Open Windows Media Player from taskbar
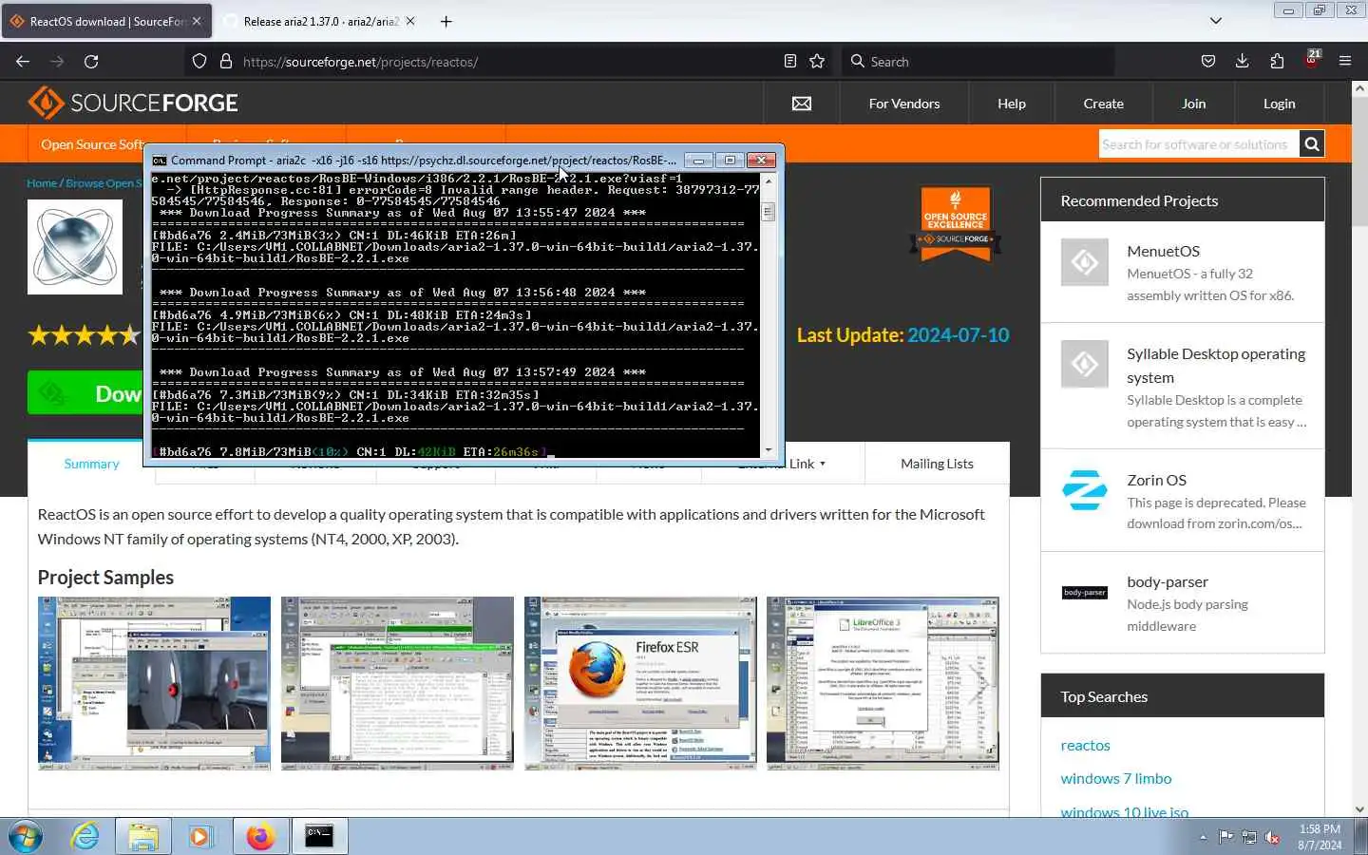Image resolution: width=1368 pixels, height=855 pixels. [x=200, y=837]
